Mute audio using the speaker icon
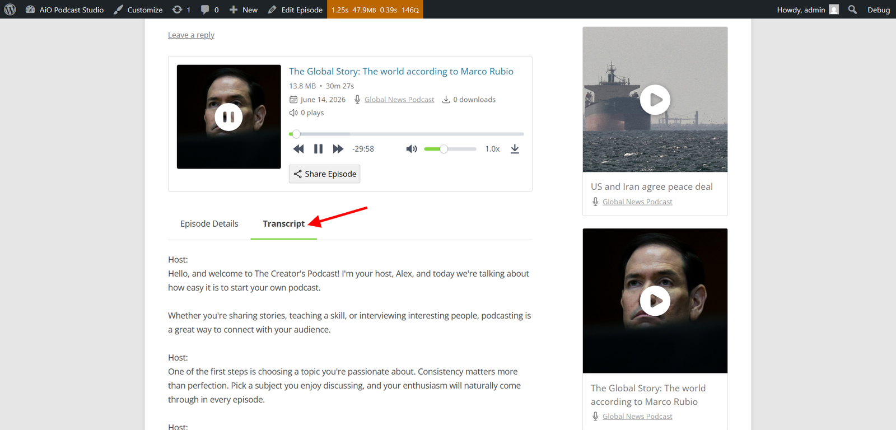Screen dimensions: 896x430 412,149
